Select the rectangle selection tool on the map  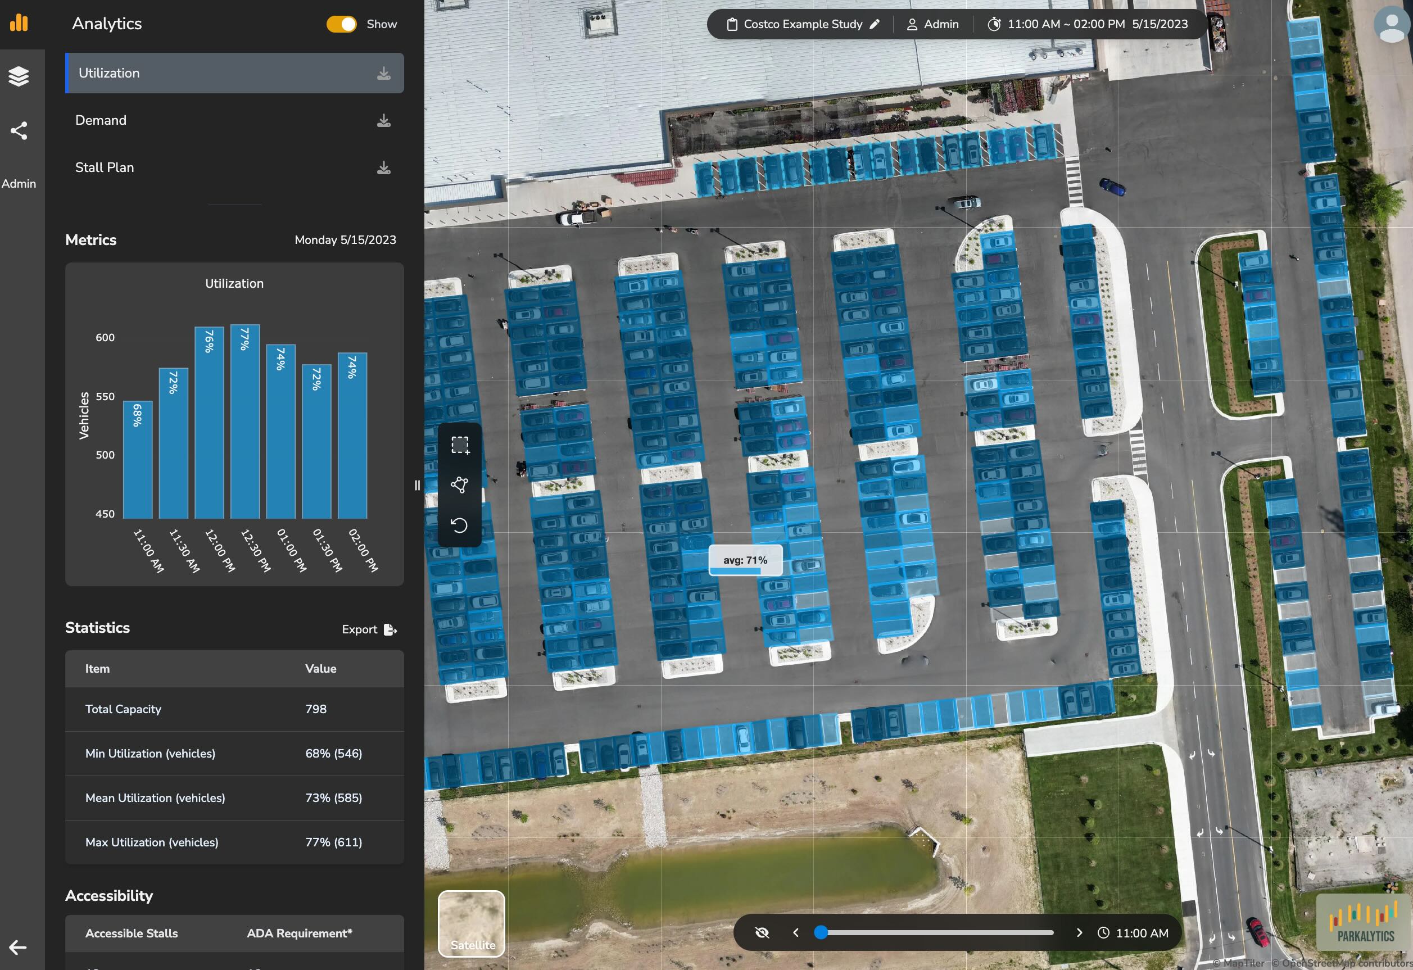tap(460, 445)
